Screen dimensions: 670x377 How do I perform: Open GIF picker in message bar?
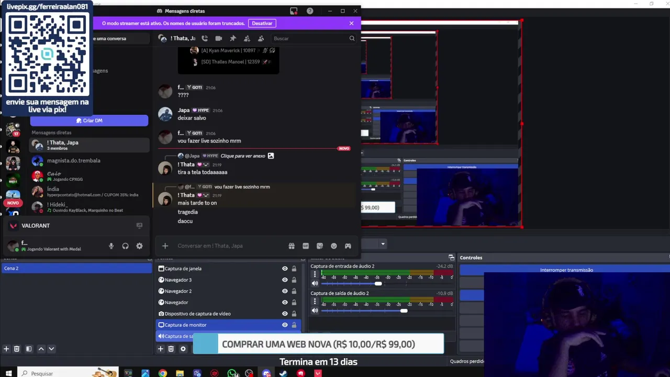point(306,246)
